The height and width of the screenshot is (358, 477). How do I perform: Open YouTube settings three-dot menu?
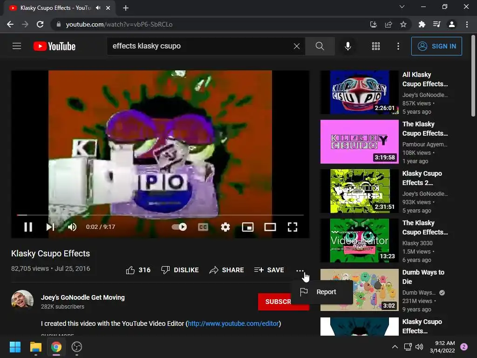(398, 46)
